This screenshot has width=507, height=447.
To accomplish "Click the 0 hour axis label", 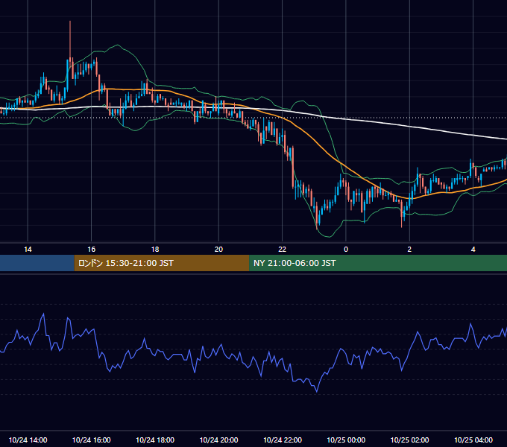I will click(x=346, y=250).
